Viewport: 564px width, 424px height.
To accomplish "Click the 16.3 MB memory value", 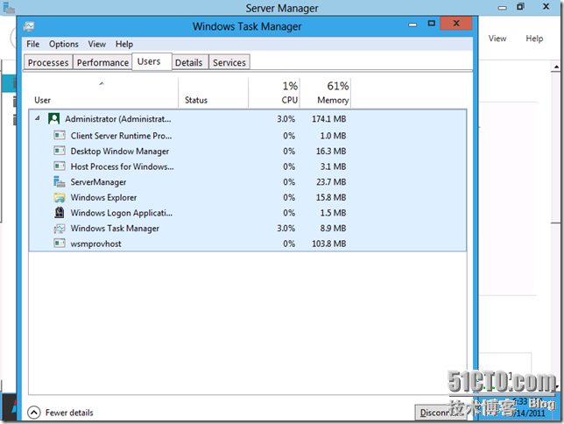I will click(331, 151).
